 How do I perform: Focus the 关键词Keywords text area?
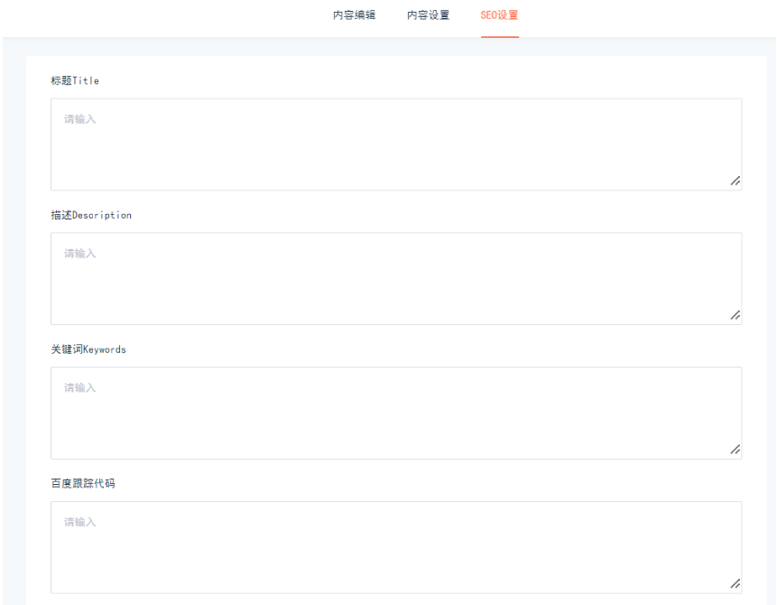pos(396,413)
